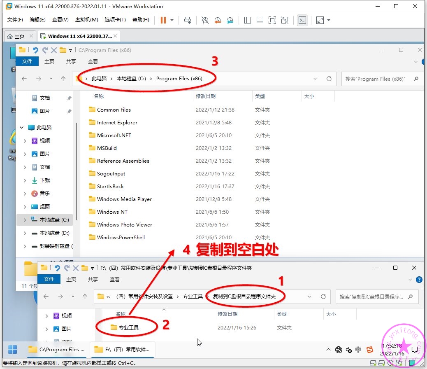Click the help question mark icon in lower window
The width and height of the screenshot is (427, 369).
[x=419, y=280]
